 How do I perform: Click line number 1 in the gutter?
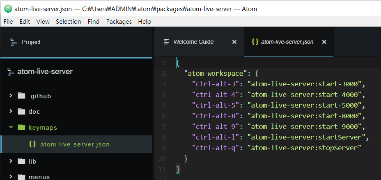[163, 63]
